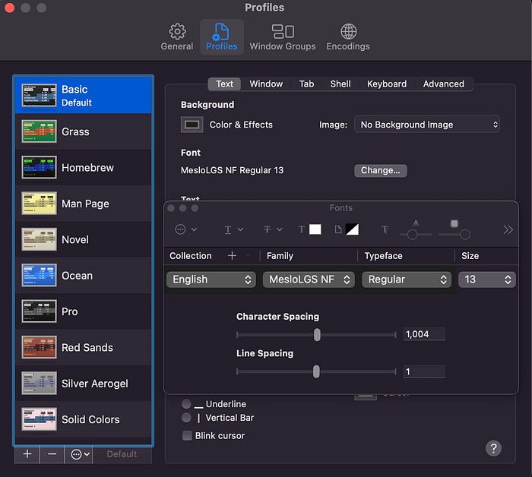
Task: Open the MesloLGS NF family dropdown
Action: point(309,280)
